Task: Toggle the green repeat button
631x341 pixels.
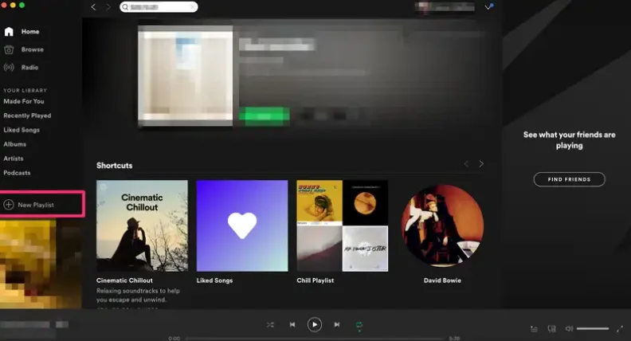Action: [359, 325]
